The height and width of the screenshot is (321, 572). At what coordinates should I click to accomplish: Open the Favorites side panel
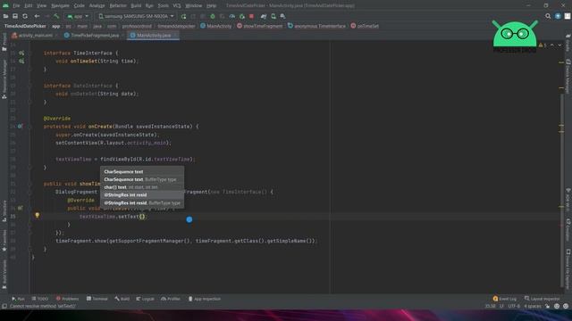pos(4,240)
